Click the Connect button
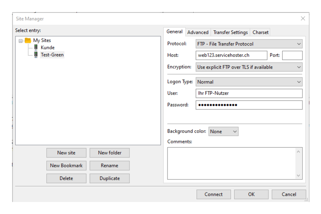 point(213,194)
